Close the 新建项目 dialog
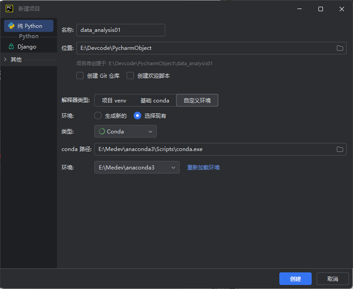The image size is (353, 289). pyautogui.click(x=341, y=9)
